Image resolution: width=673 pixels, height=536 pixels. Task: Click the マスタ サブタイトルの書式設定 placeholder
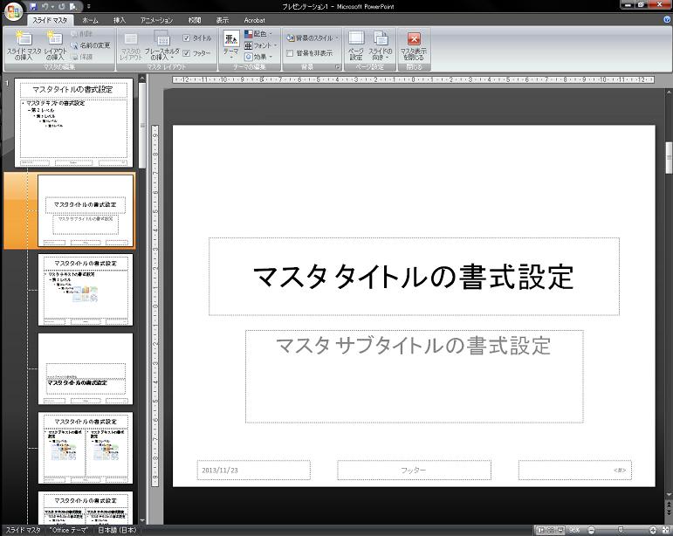click(x=414, y=376)
